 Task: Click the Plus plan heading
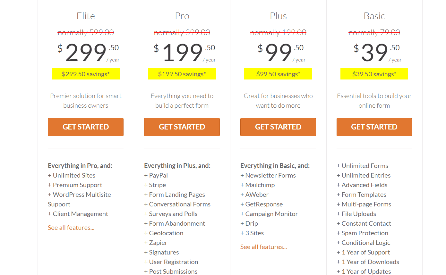pyautogui.click(x=278, y=16)
